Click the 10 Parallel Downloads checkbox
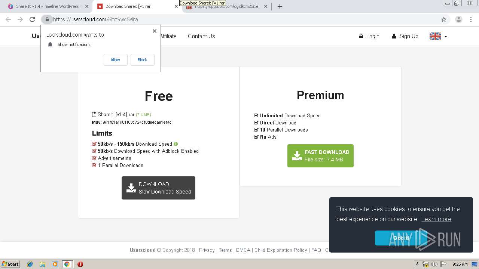This screenshot has height=269, width=479. pos(256,130)
